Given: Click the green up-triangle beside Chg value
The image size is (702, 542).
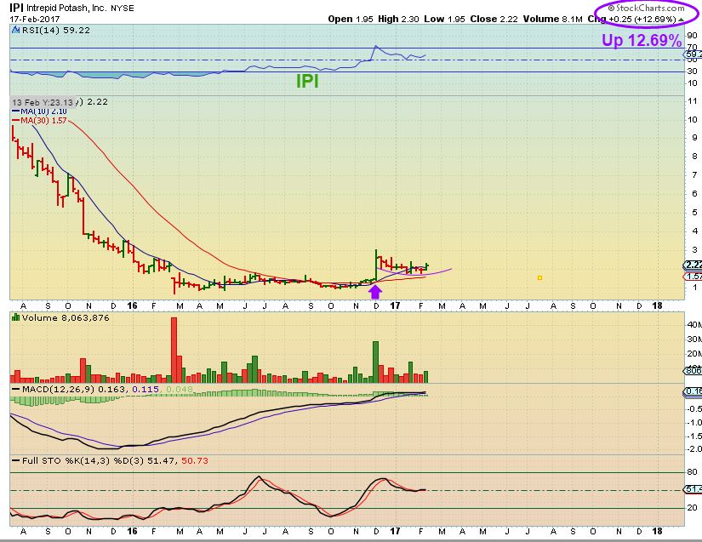Looking at the screenshot, I should 681,20.
